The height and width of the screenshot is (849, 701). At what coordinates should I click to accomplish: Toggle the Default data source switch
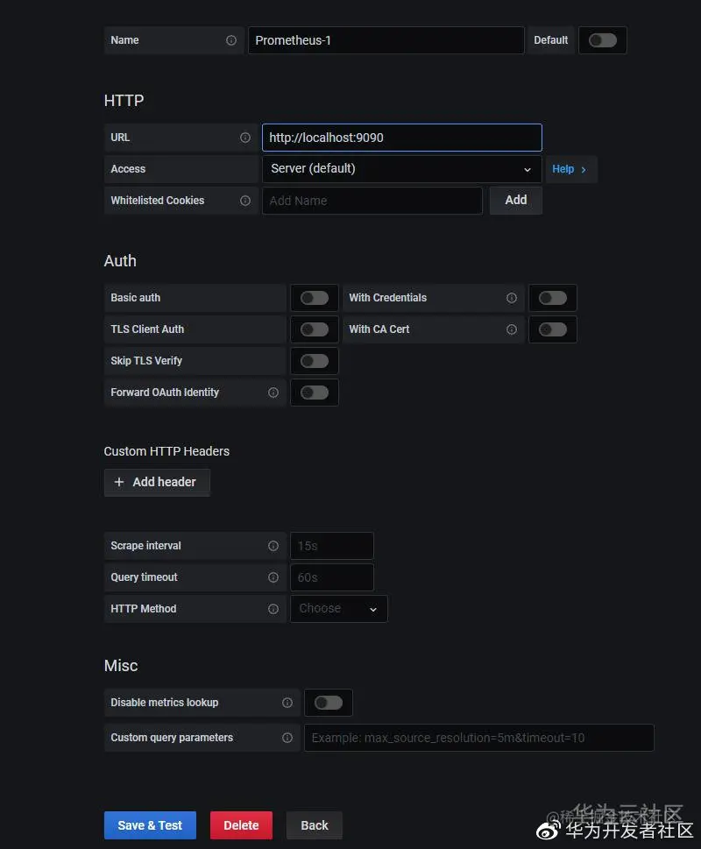602,40
